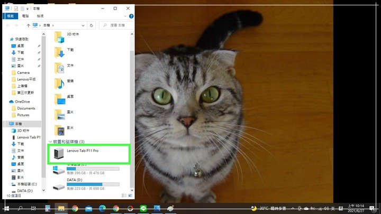This screenshot has width=381, height=214.
Task: Open the quick access toolbar customize dropdown
Action: [x=28, y=9]
